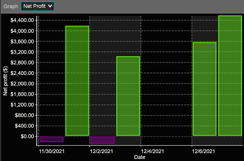244x161 pixels.
Task: Click the 'Net profit ($)' vertical axis title
Action: pyautogui.click(x=5, y=81)
